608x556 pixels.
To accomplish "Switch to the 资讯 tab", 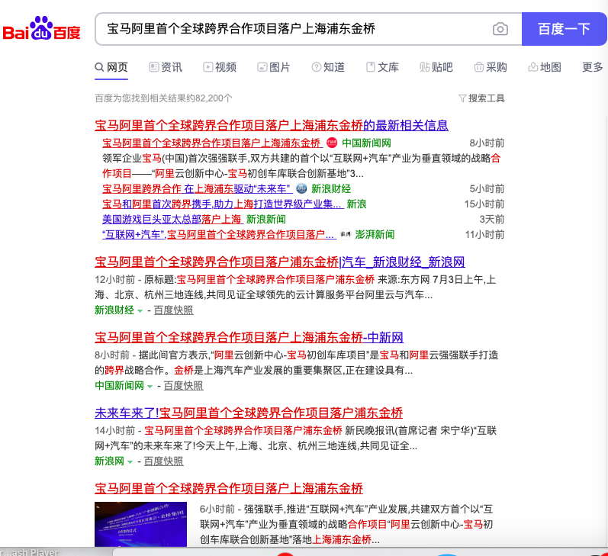I will [166, 67].
